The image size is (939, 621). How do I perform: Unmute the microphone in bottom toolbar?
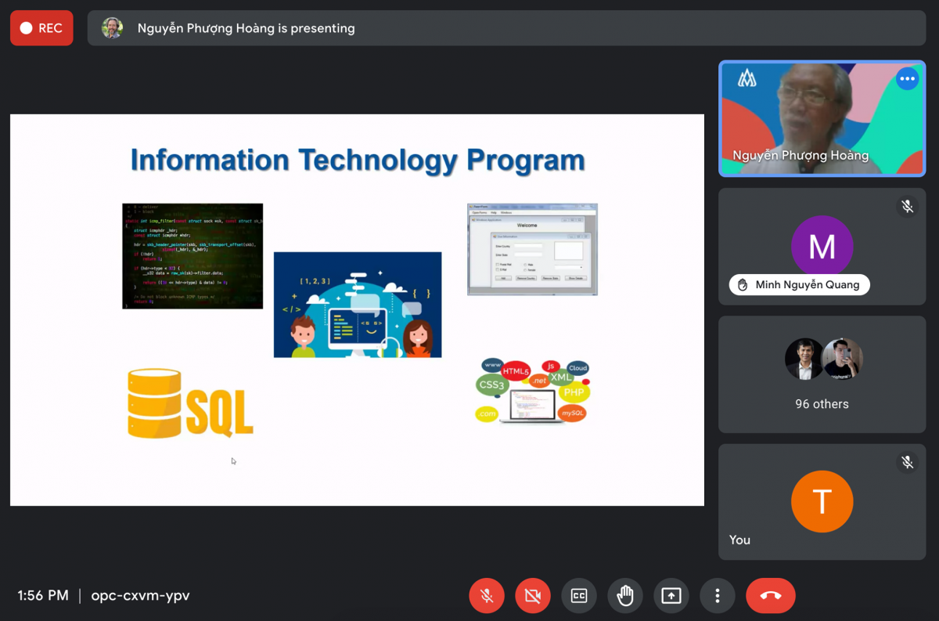point(486,596)
